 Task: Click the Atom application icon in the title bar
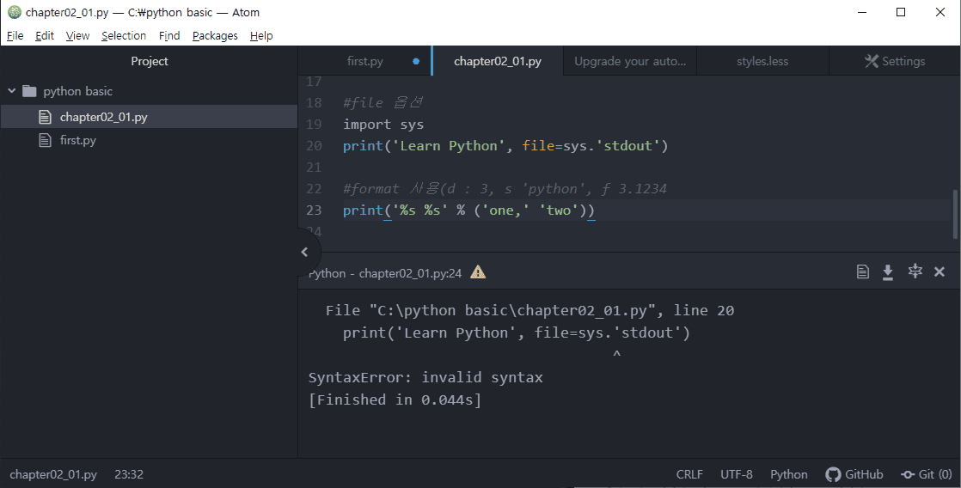(14, 12)
